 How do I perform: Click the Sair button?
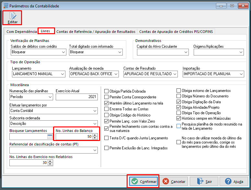coord(204,181)
